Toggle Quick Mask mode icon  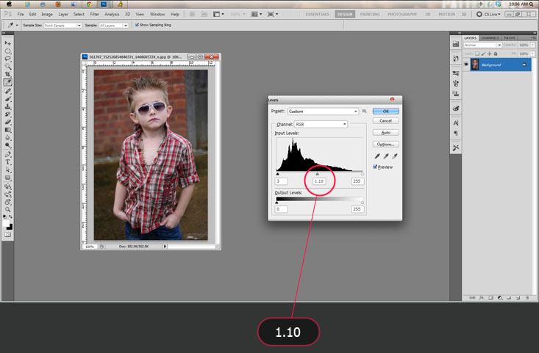[7, 235]
